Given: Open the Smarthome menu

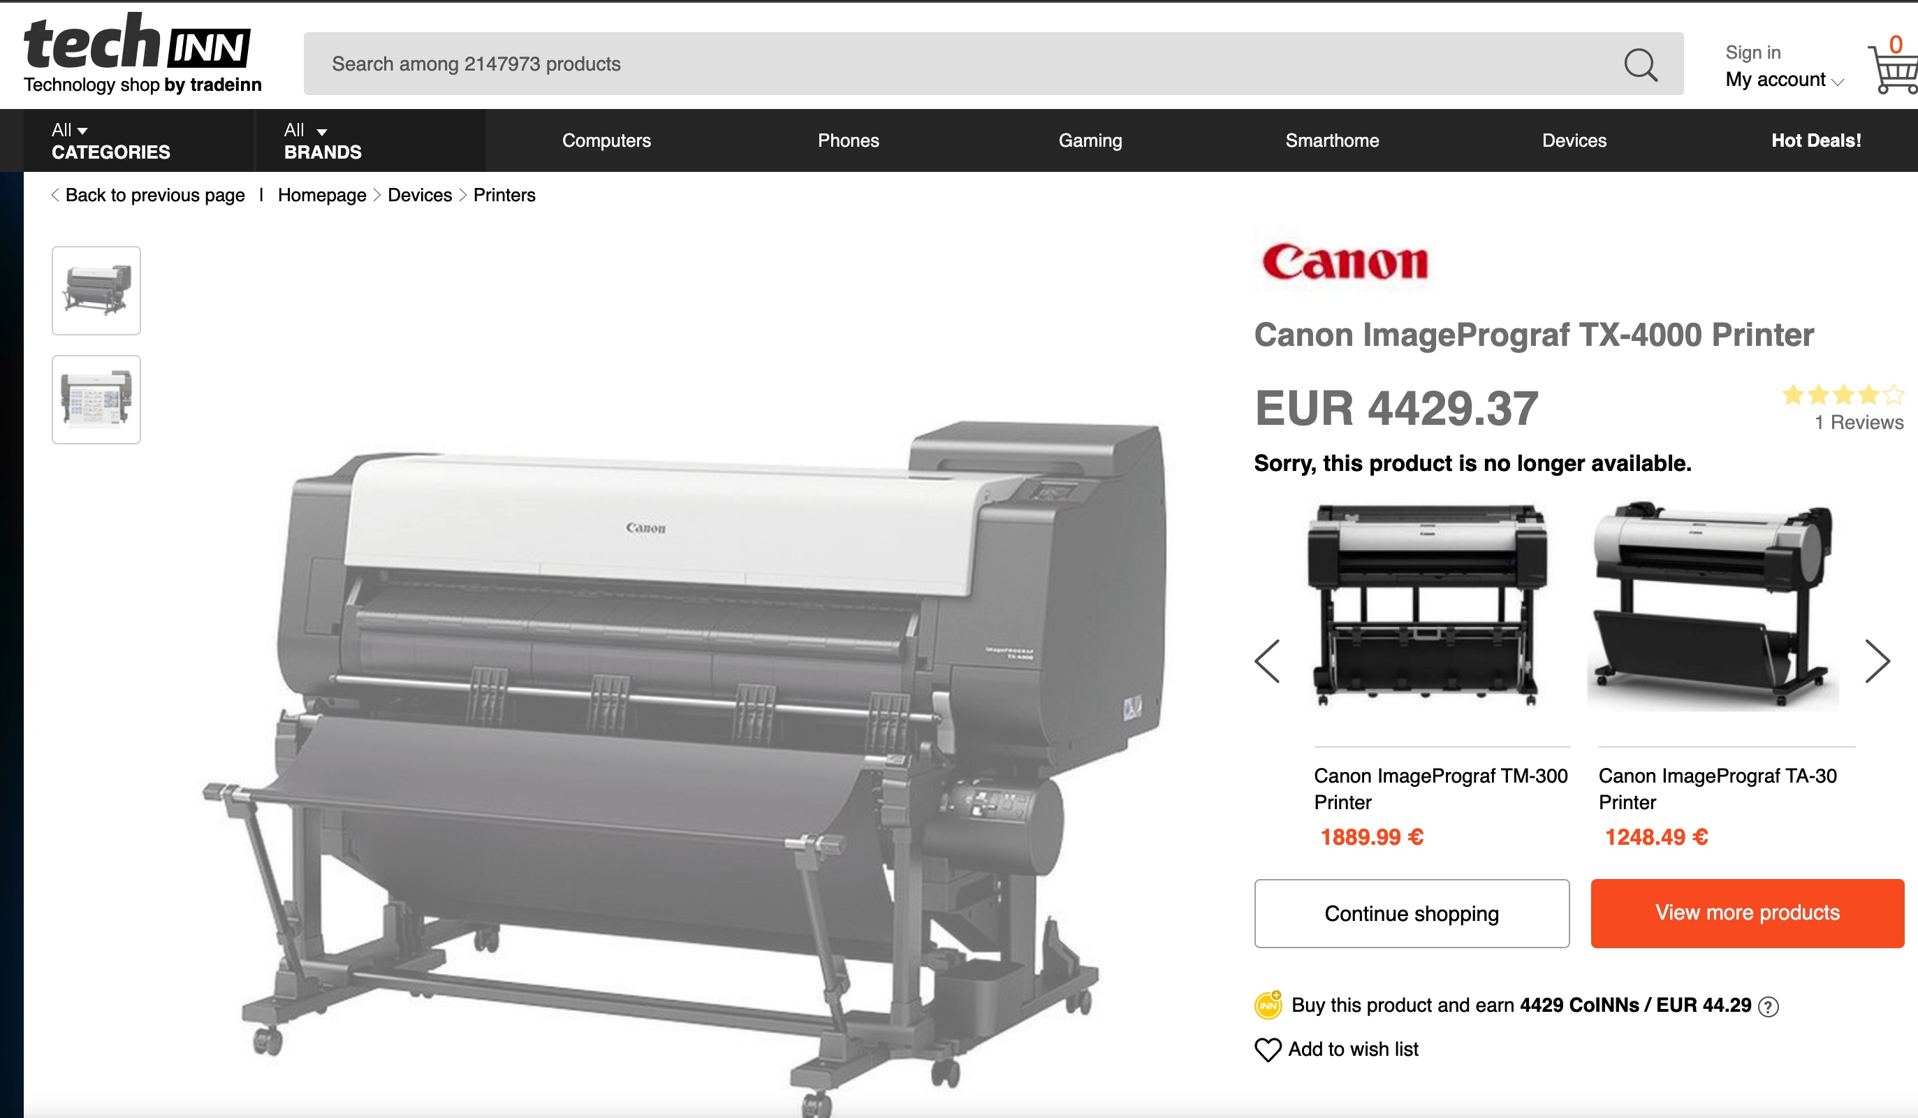Looking at the screenshot, I should pos(1332,140).
